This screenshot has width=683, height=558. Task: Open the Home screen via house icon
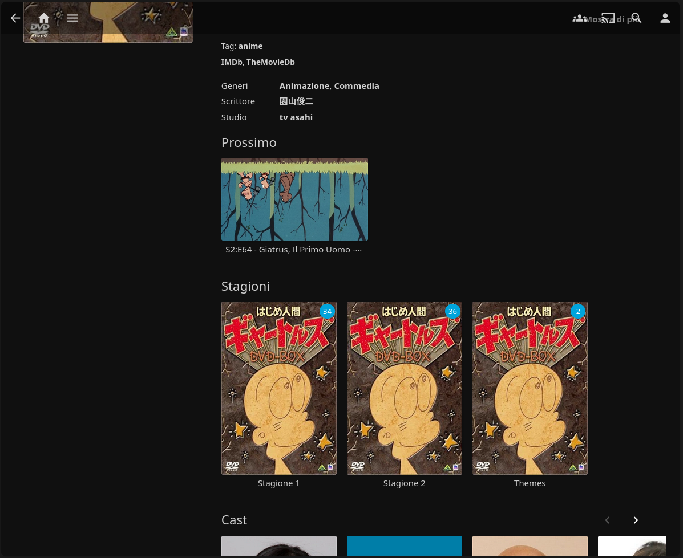pyautogui.click(x=44, y=18)
